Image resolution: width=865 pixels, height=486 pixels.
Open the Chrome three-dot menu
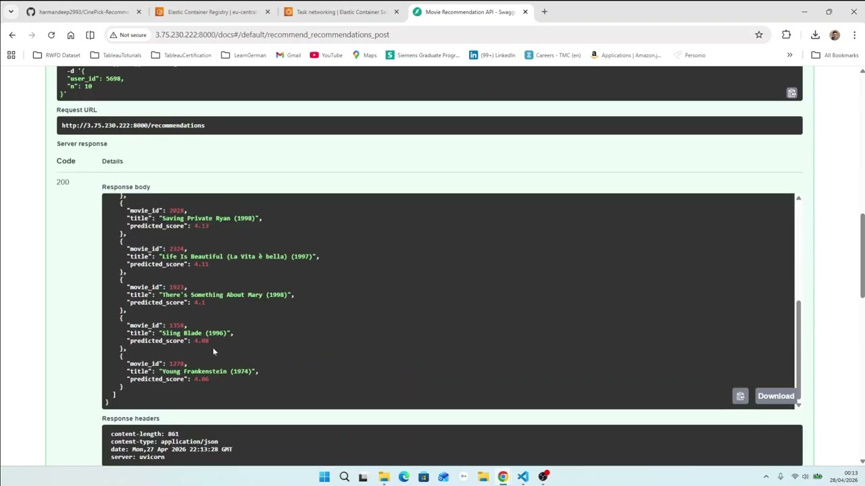tap(854, 34)
